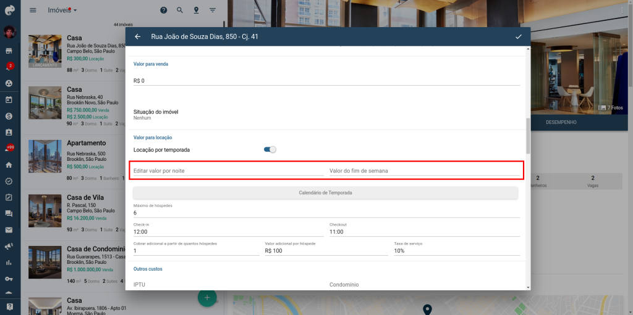Click the map location pin at the bottom
This screenshot has height=315, width=633.
tap(428, 309)
